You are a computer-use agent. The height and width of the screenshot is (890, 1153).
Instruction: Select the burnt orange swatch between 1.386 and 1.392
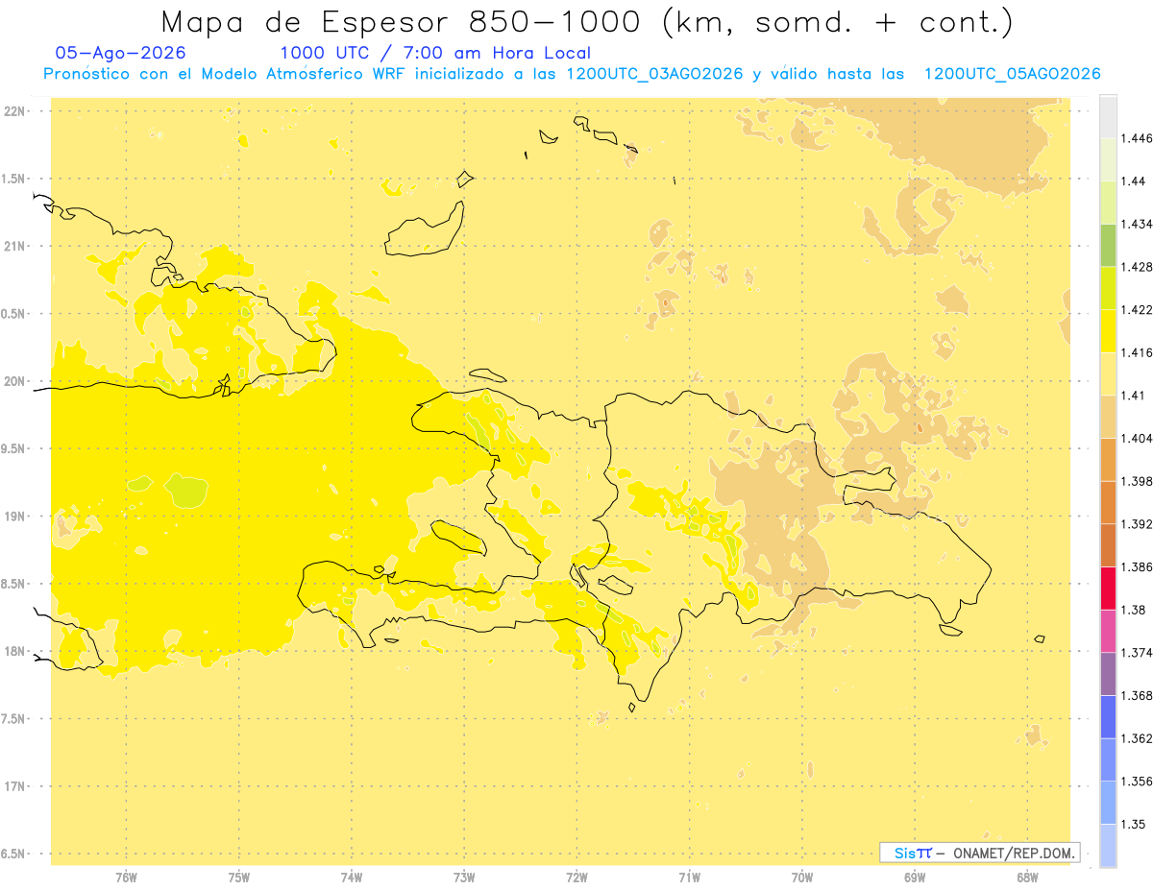(x=1108, y=545)
